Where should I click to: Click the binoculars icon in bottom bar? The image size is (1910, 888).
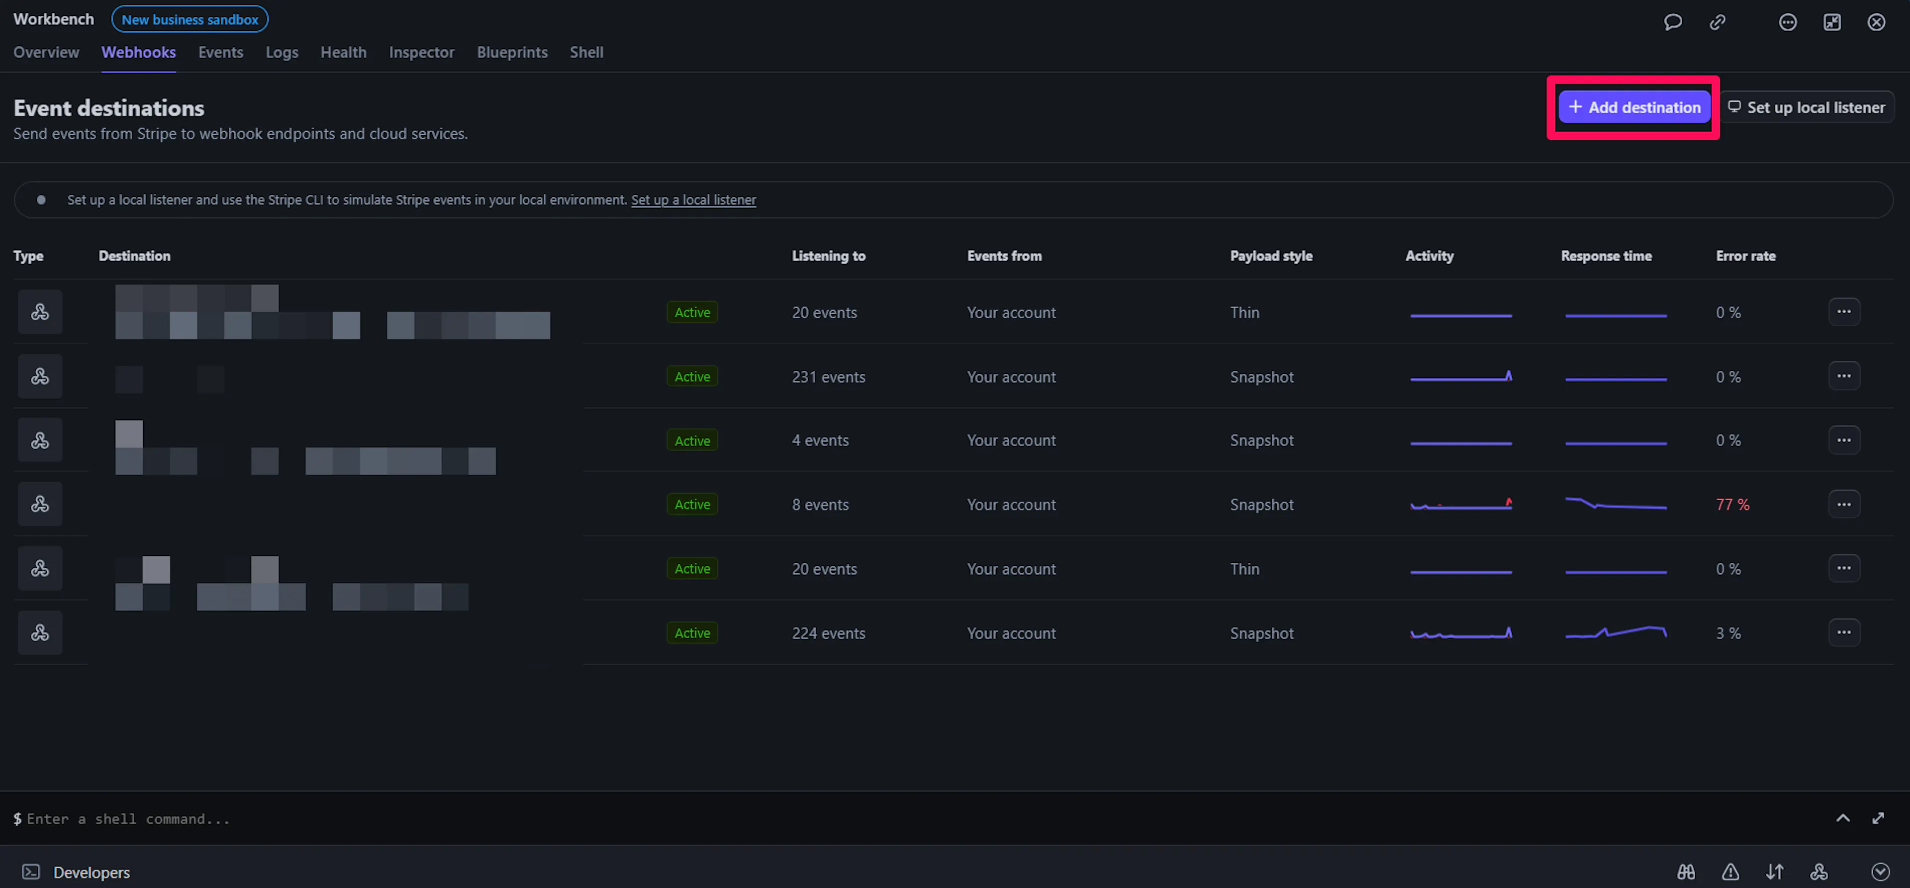[x=1685, y=872]
